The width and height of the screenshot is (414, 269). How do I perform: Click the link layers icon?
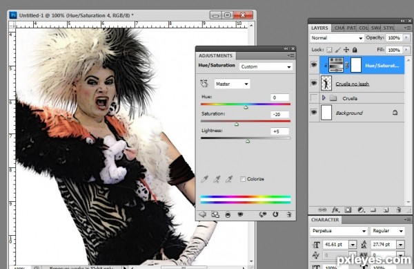point(322,210)
